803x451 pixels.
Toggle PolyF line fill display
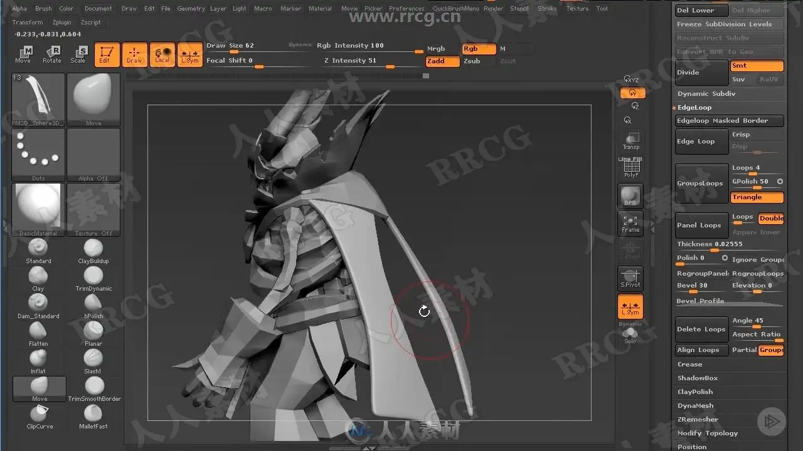(630, 168)
